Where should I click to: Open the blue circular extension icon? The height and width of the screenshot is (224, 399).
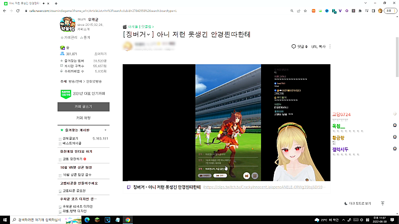pyautogui.click(x=327, y=11)
